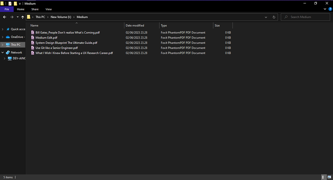Viewport: 333px width, 180px height.
Task: Go up one level with Up arrow
Action: pyautogui.click(x=23, y=17)
